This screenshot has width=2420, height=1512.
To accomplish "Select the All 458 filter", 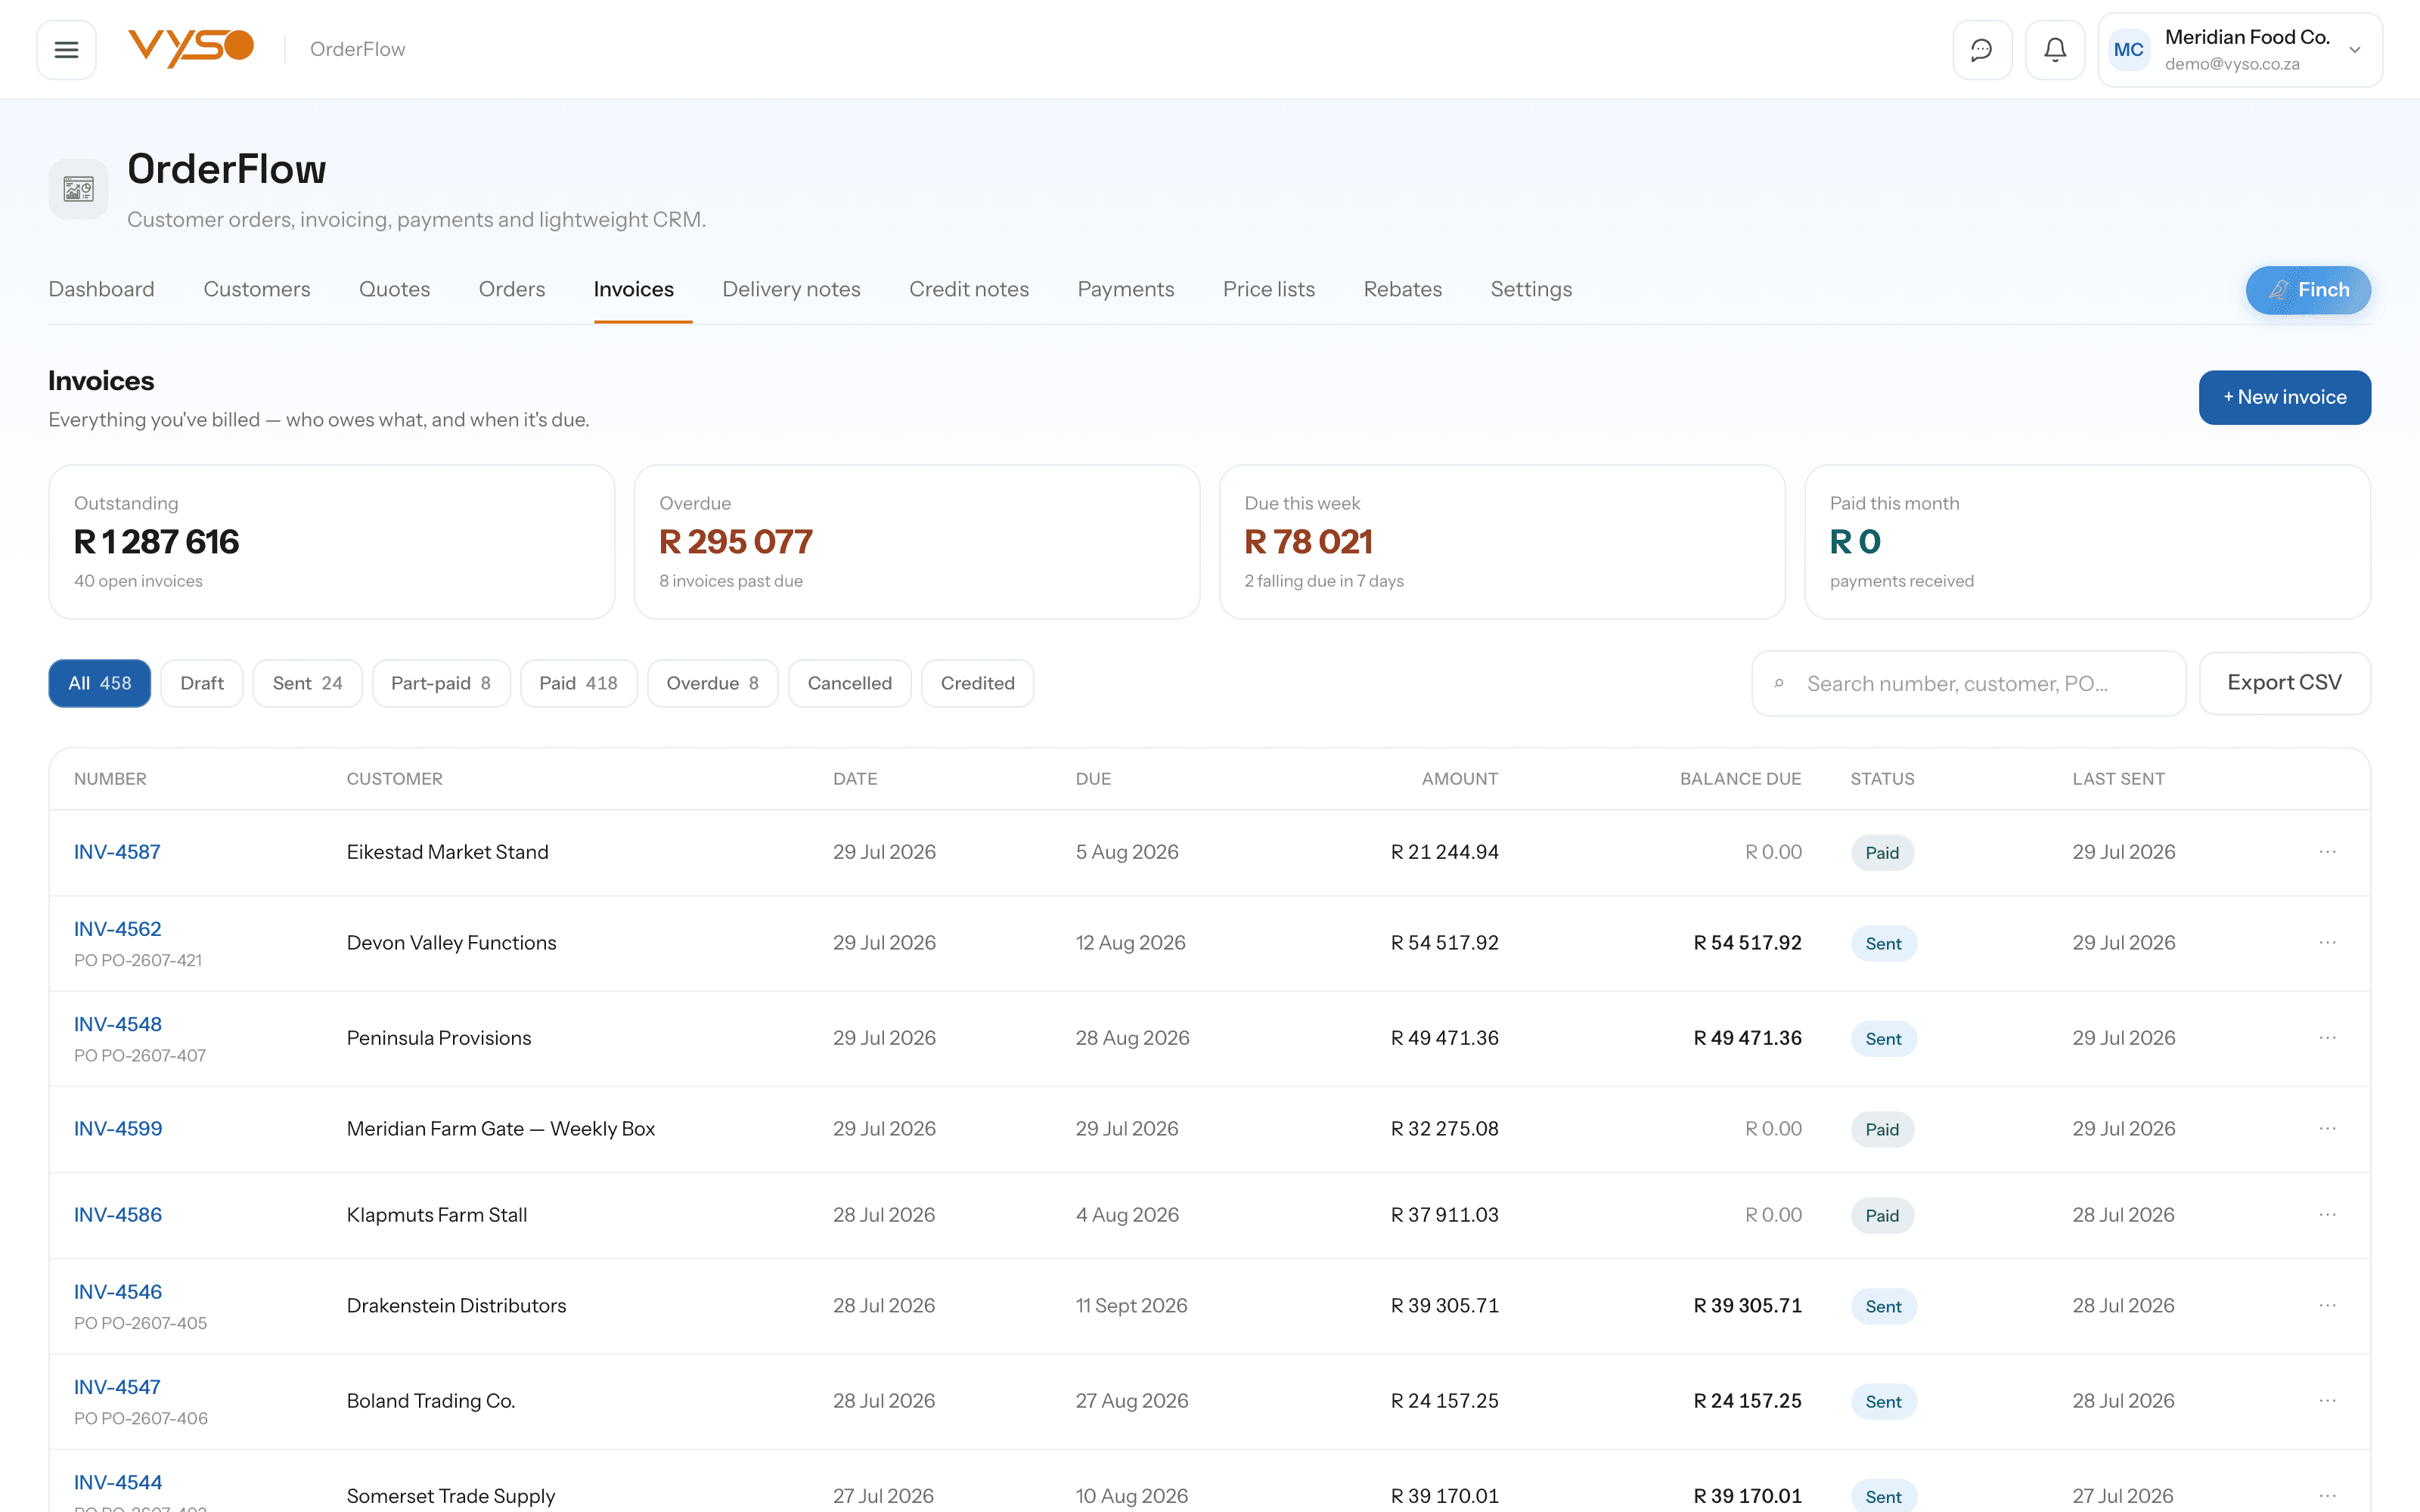I will tap(99, 683).
